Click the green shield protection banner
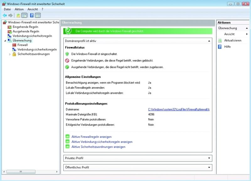 138,31
